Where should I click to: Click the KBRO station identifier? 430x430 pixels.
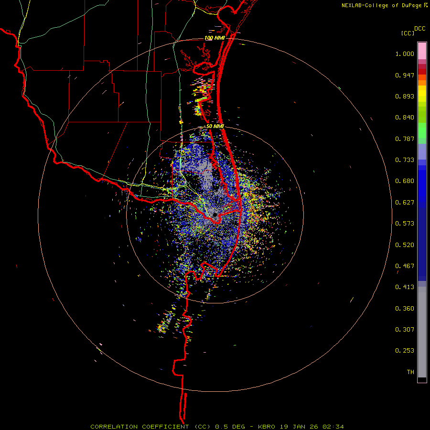(267, 427)
